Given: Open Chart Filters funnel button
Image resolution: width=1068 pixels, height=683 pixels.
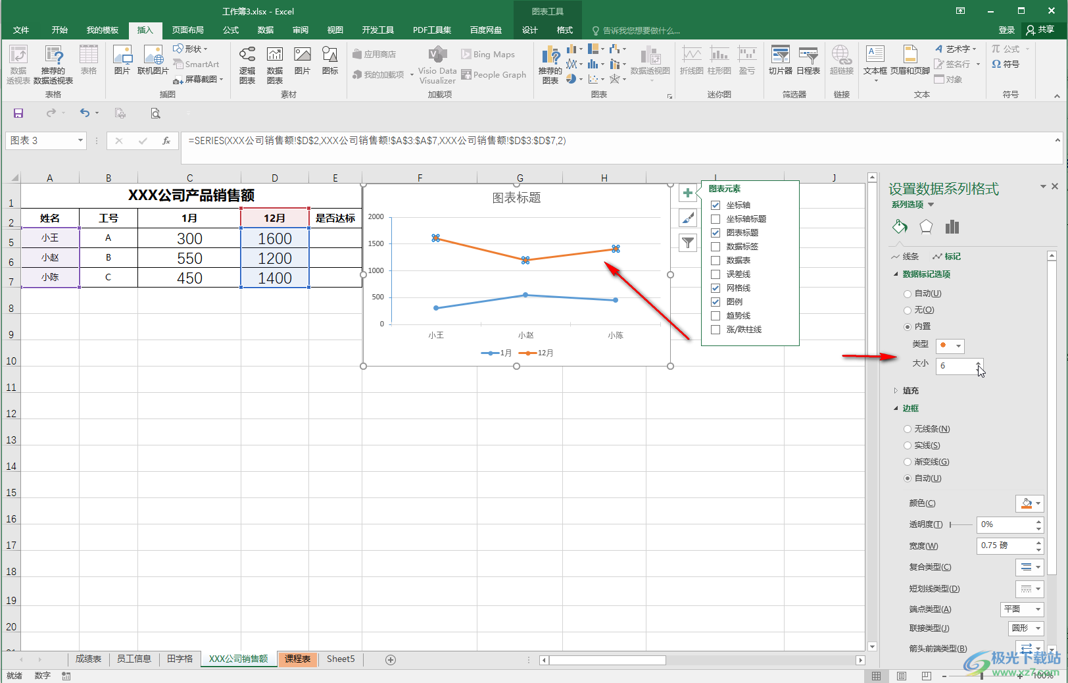Looking at the screenshot, I should tap(687, 243).
